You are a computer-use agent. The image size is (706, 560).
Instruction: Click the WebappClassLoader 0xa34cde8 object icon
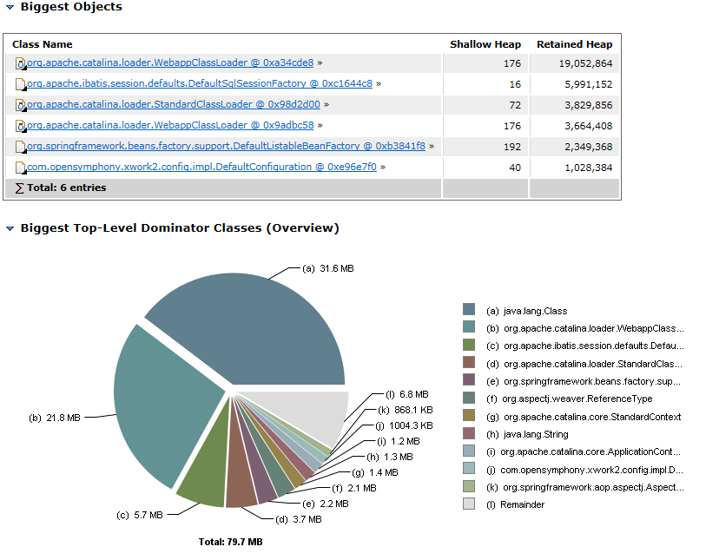click(21, 63)
